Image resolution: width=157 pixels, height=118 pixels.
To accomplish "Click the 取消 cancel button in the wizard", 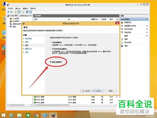I will (111, 91).
